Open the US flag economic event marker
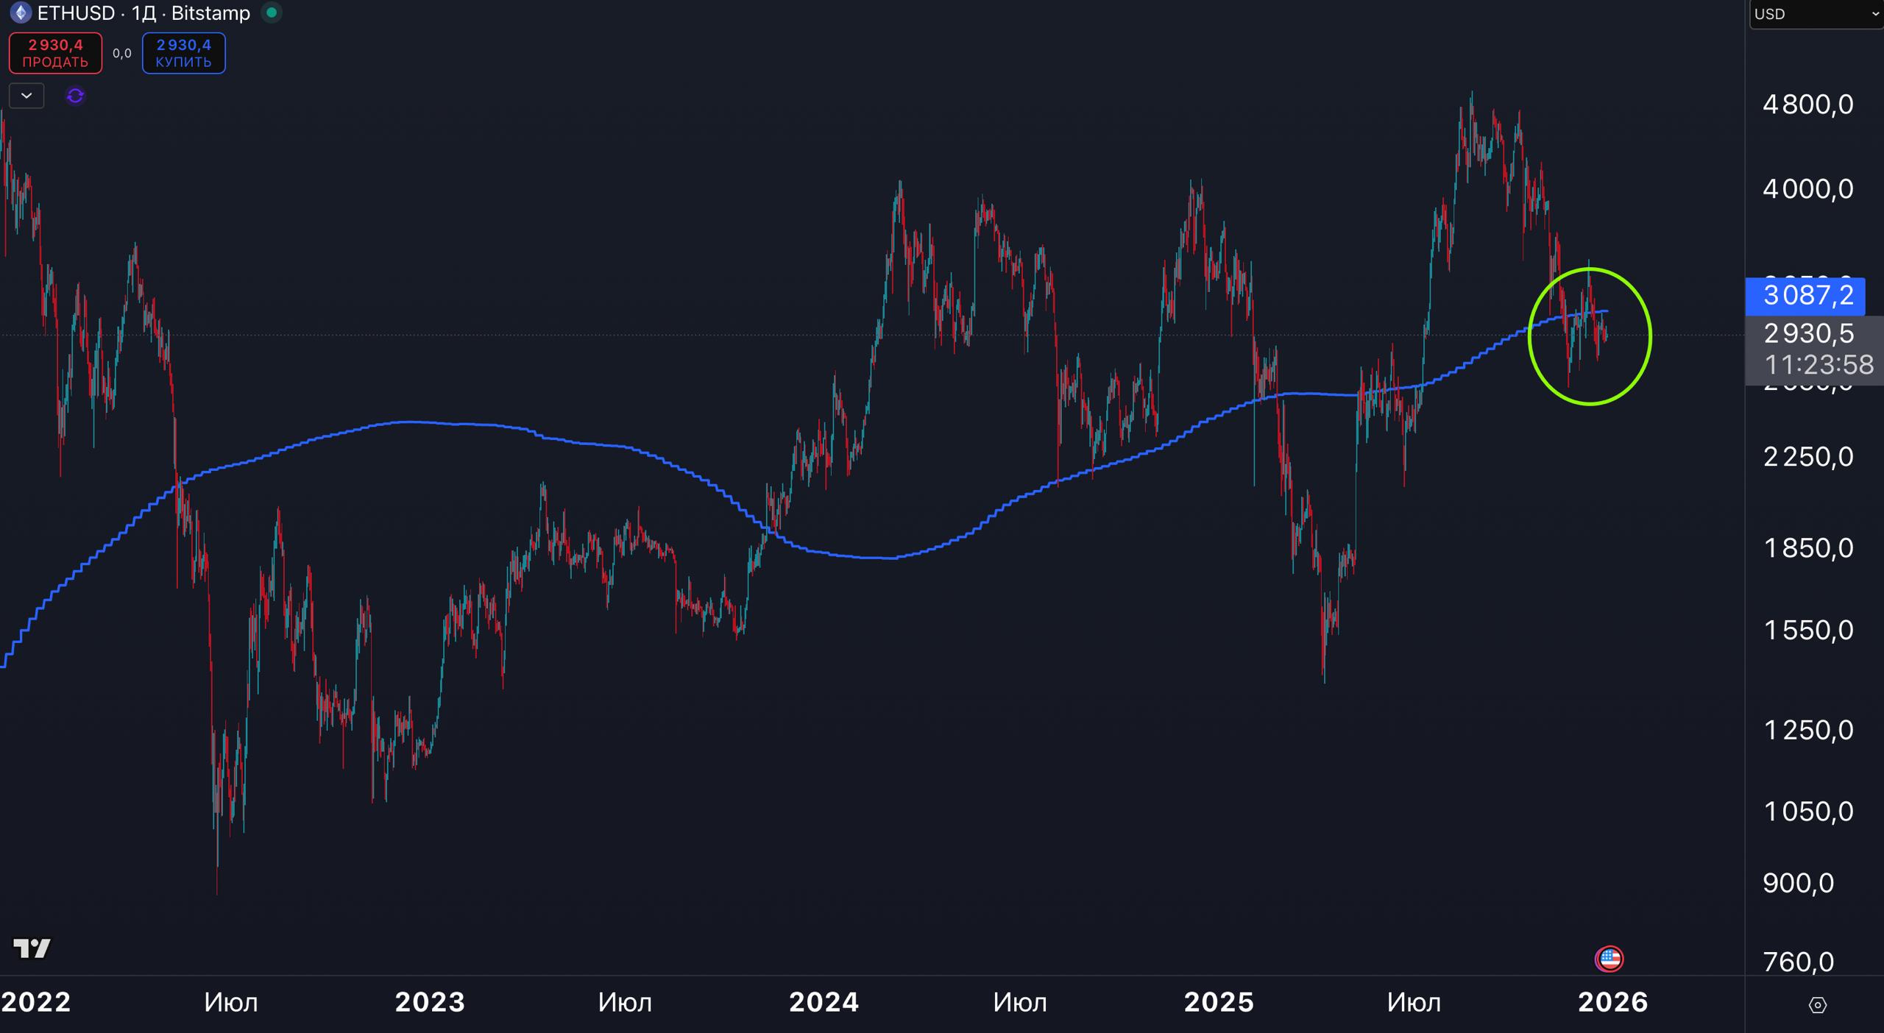 [x=1609, y=959]
